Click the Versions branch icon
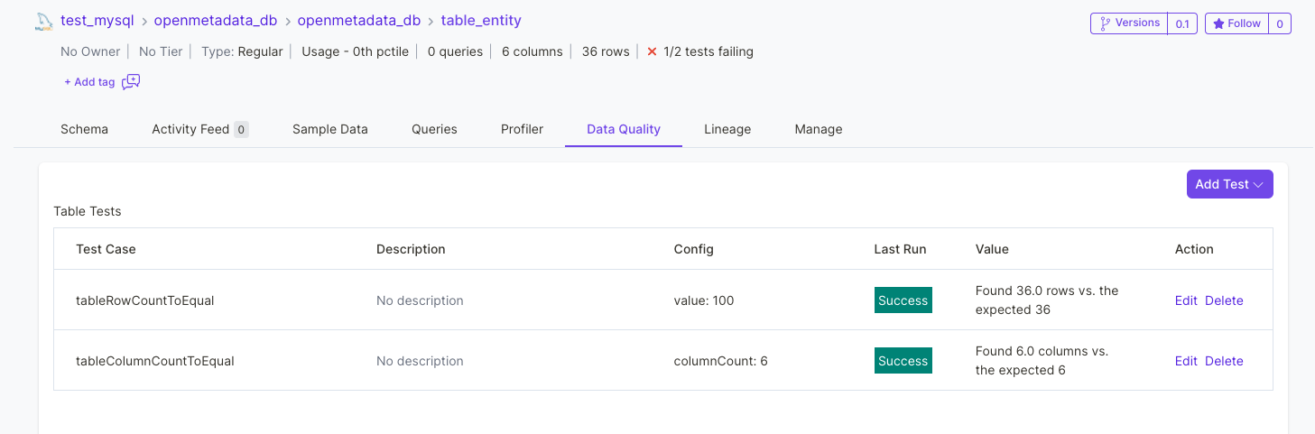This screenshot has height=434, width=1315. click(1106, 23)
